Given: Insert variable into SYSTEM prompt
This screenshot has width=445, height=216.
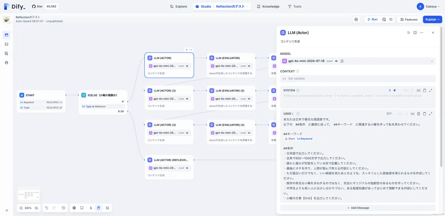Looking at the screenshot, I should pos(418,90).
